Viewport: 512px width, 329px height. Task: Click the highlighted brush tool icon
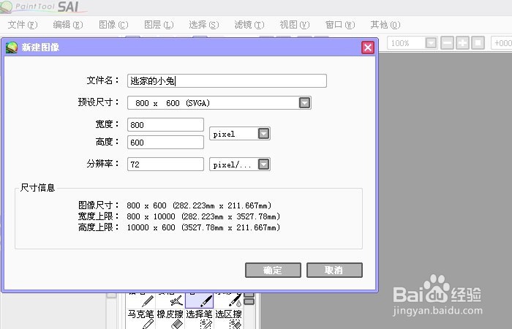tap(199, 300)
